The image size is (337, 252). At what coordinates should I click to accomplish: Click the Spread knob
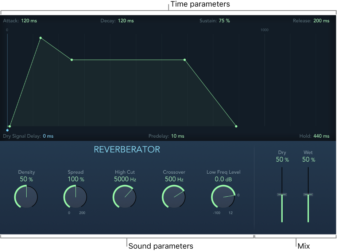[x=75, y=197]
